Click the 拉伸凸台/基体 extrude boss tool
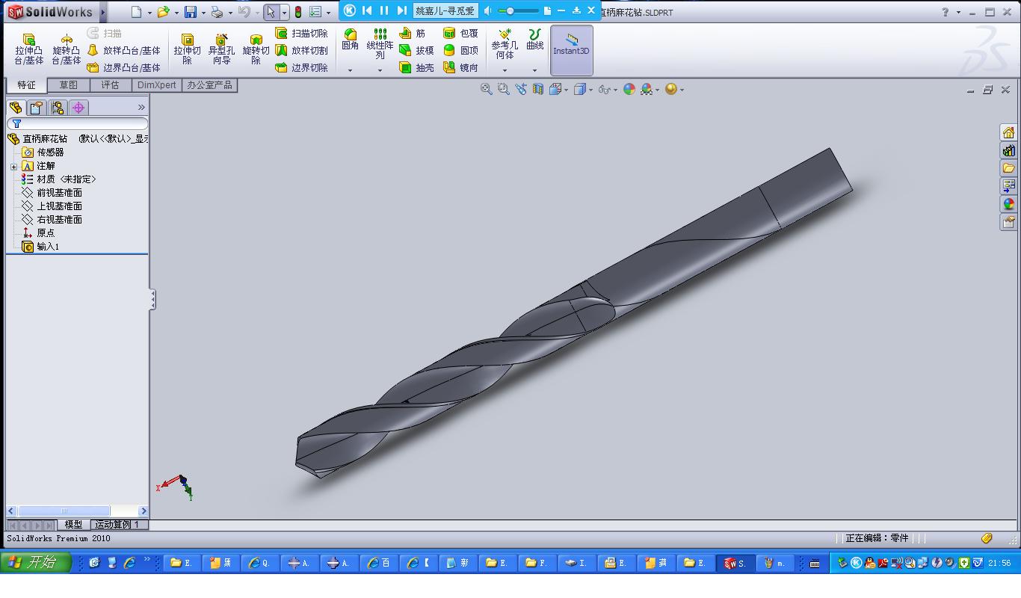The image size is (1021, 598). [x=28, y=49]
